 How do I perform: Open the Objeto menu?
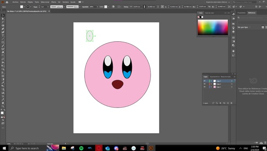click(30, 2)
